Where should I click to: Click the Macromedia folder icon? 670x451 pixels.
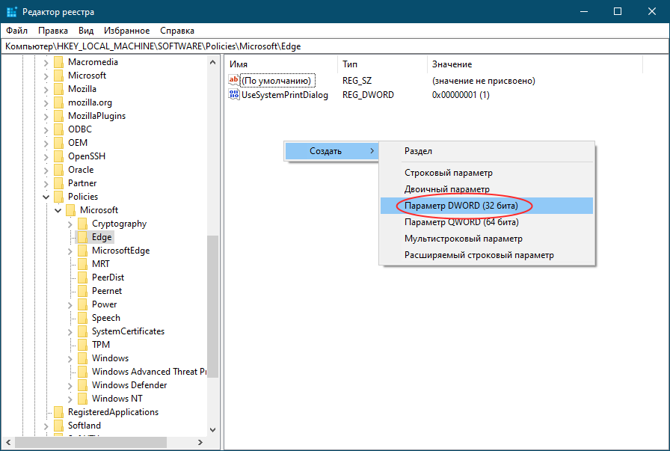(59, 62)
